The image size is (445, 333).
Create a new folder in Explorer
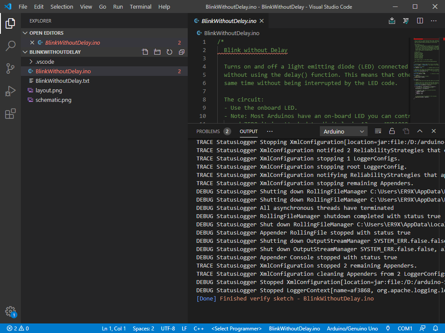pos(157,52)
